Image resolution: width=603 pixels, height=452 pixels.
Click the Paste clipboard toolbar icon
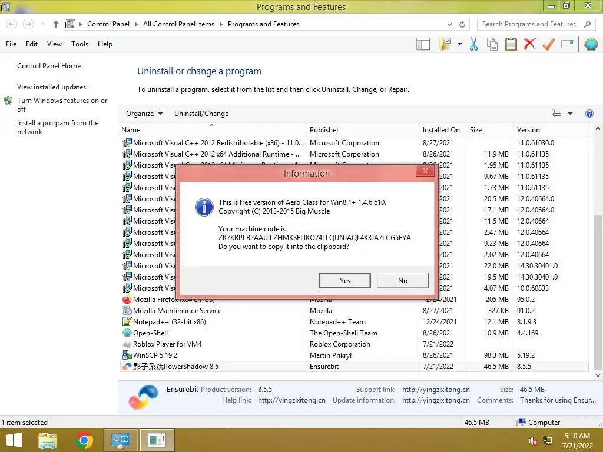coord(511,44)
